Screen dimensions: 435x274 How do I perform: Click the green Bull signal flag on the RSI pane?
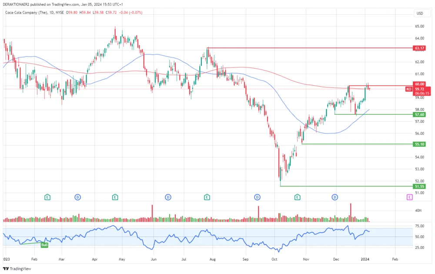43,245
